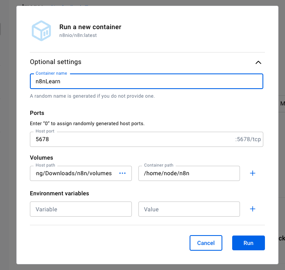Click the :5678/tcp container port label

tap(248, 140)
